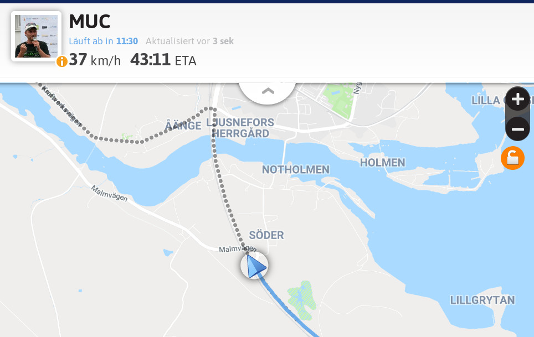The image size is (534, 337).
Task: Click the zoom in plus button
Action: pyautogui.click(x=517, y=99)
